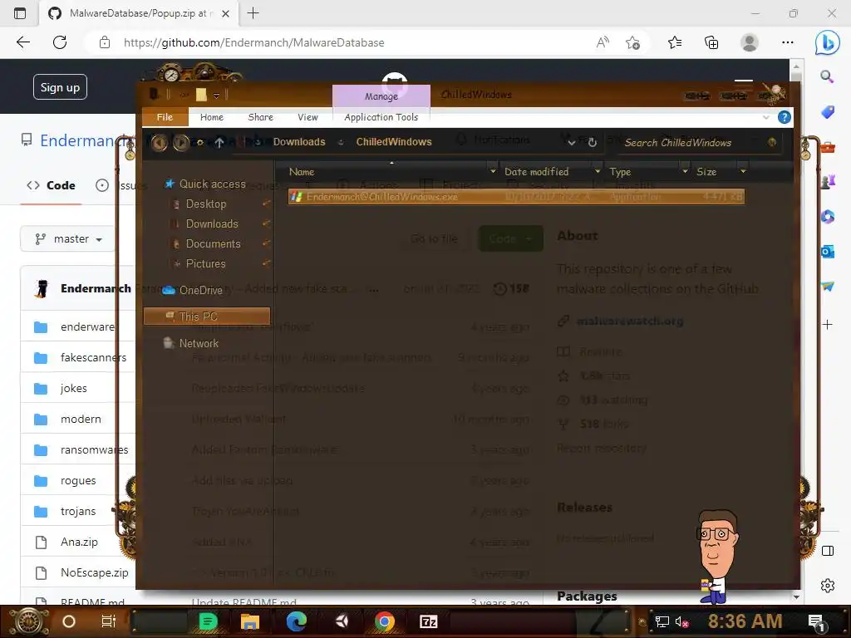Click the network tray icon
Image resolution: width=851 pixels, height=638 pixels.
tap(662, 621)
